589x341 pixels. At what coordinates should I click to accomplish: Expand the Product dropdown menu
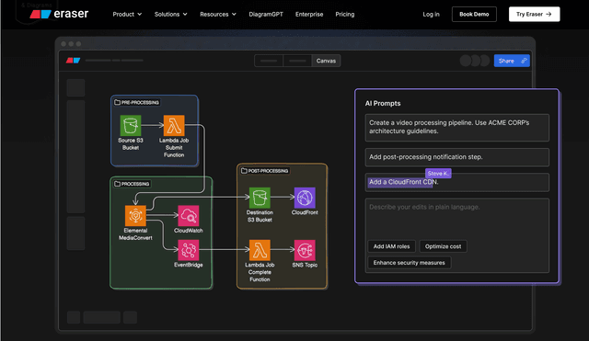click(127, 15)
